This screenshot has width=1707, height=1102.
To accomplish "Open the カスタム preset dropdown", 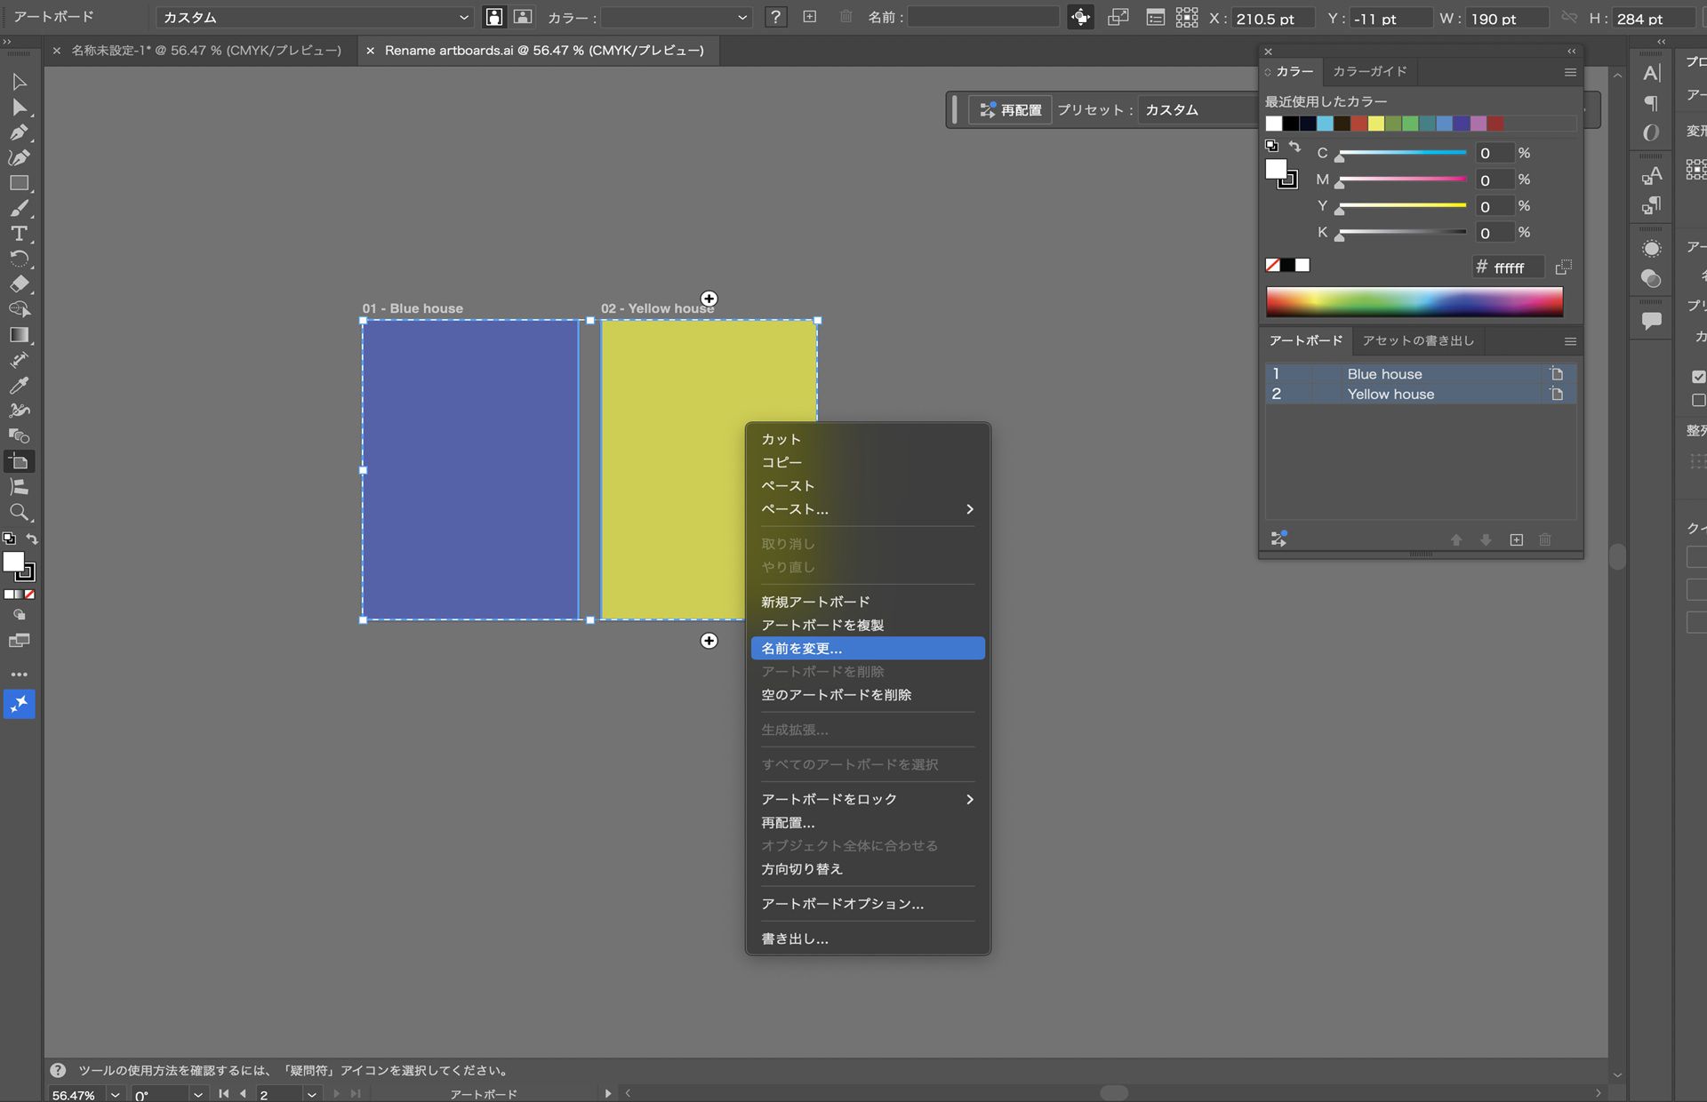I will (x=313, y=17).
